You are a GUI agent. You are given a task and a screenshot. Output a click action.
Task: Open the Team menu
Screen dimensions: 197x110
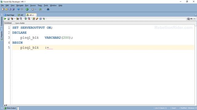[x=40, y=5]
